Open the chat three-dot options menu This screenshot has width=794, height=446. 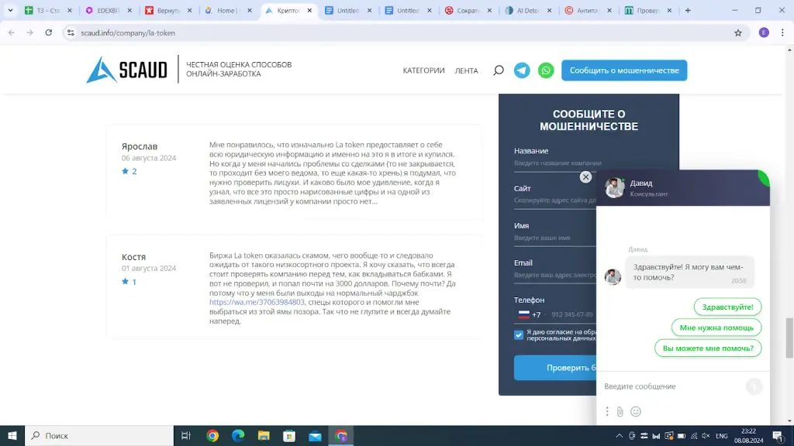(x=606, y=411)
